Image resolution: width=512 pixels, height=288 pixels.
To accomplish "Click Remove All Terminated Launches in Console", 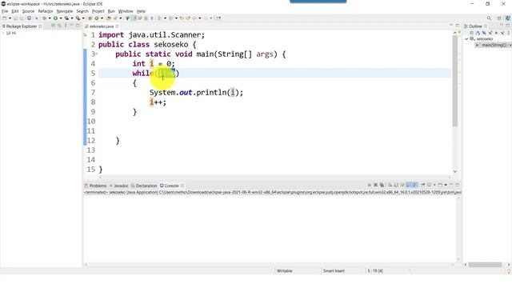I will point(382,185).
